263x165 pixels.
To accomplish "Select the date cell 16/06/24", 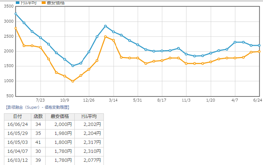I will point(18,124).
